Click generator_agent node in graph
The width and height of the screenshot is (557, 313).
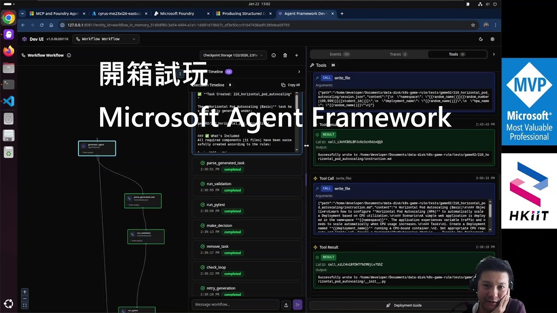tap(97, 148)
